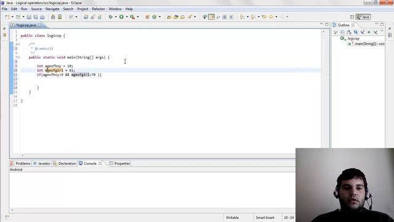Click 'Writable' in the status bar
The width and height of the screenshot is (394, 222).
click(232, 218)
